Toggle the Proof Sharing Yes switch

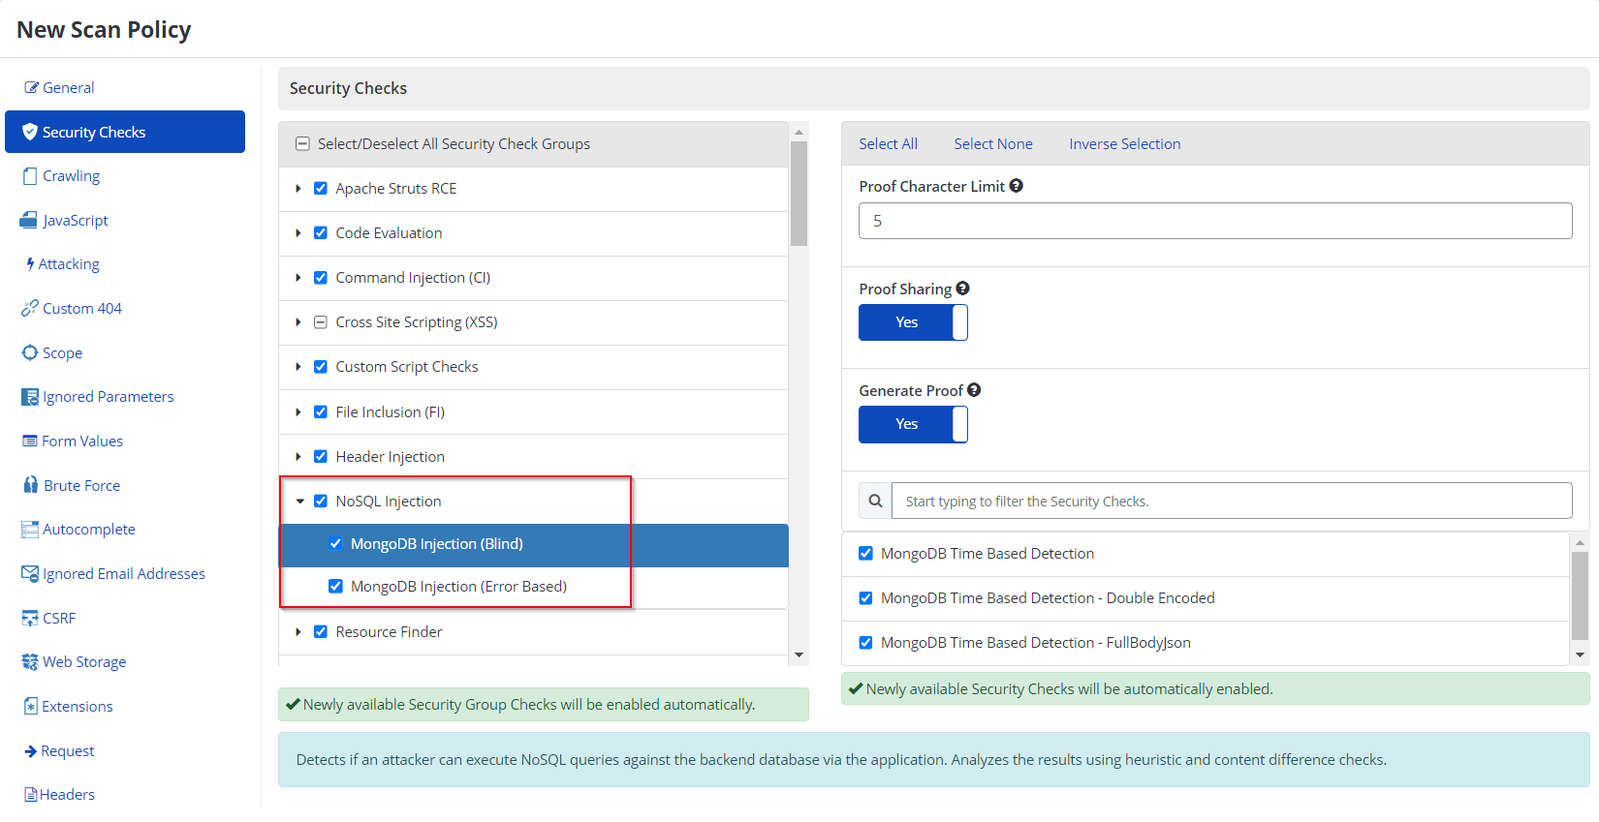(x=913, y=322)
